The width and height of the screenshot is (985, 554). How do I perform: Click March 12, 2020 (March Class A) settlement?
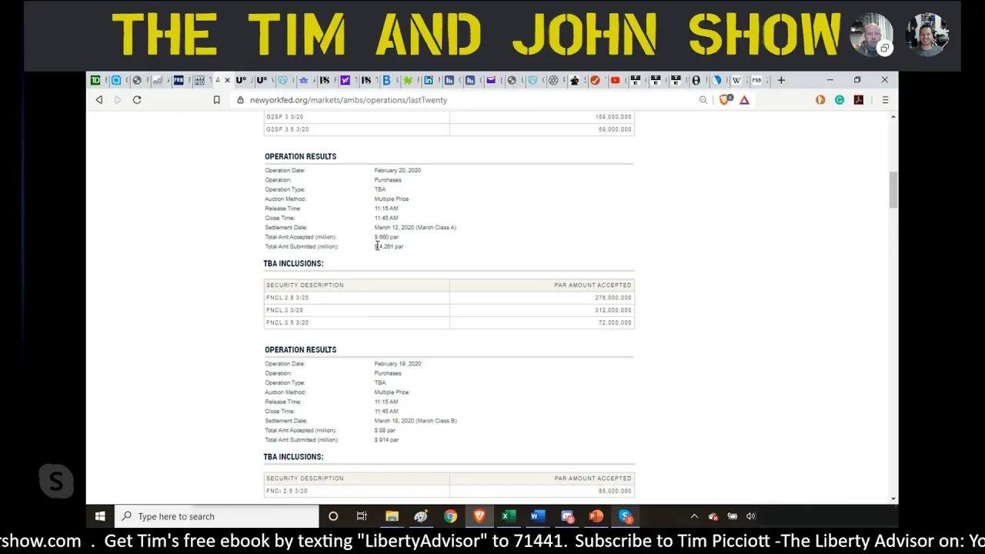pyautogui.click(x=416, y=228)
